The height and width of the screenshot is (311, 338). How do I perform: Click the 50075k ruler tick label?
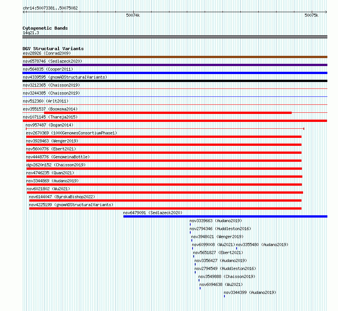(x=311, y=15)
